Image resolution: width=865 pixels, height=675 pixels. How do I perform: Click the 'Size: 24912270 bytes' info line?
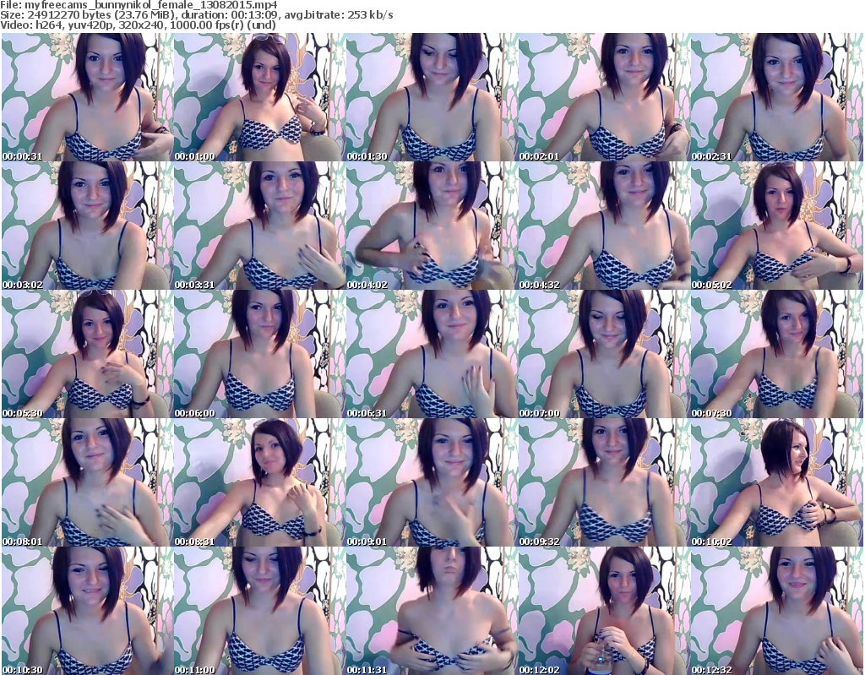tap(197, 15)
